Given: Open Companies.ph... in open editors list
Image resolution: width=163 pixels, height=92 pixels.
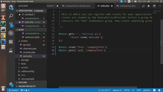Looking at the screenshot, I should coord(31,26).
